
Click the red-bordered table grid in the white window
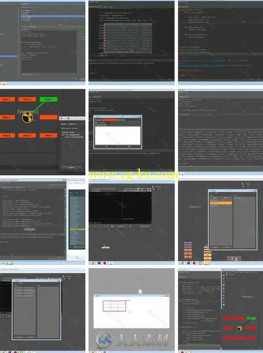(x=114, y=306)
